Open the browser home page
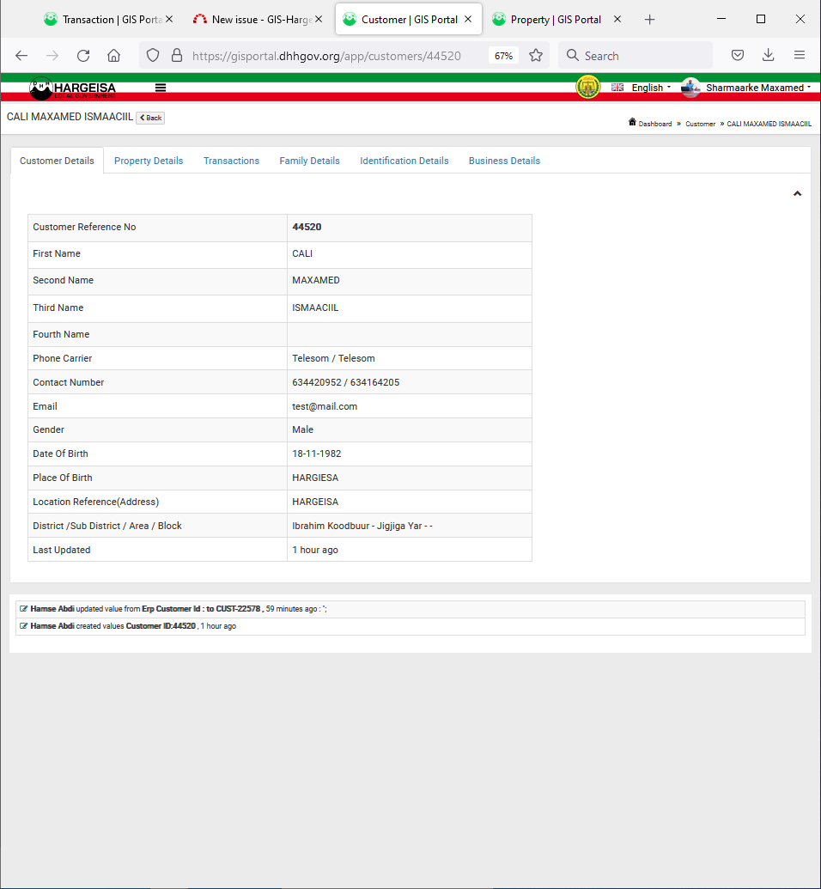 tap(114, 56)
